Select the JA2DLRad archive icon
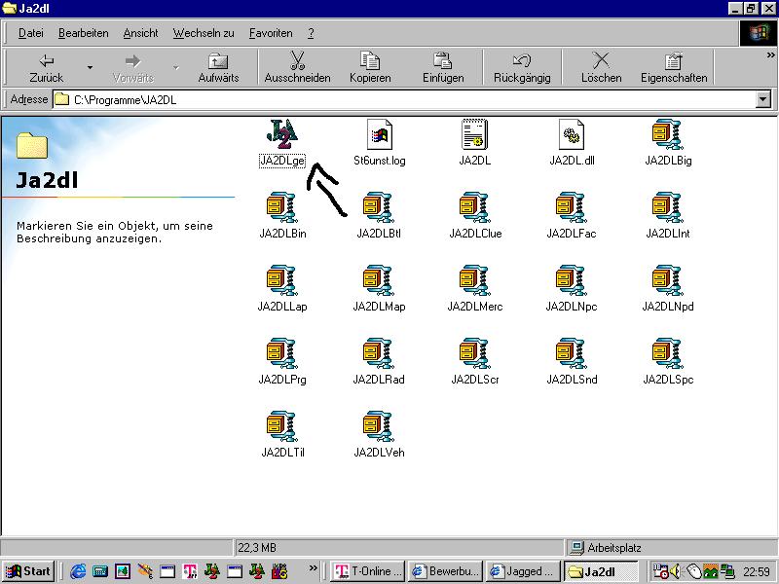This screenshot has width=779, height=584. pyautogui.click(x=379, y=353)
